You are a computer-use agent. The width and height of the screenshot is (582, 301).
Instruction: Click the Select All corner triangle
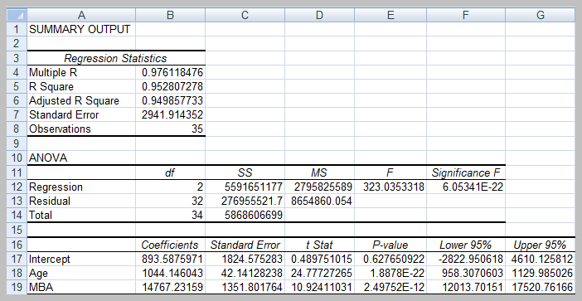17,15
